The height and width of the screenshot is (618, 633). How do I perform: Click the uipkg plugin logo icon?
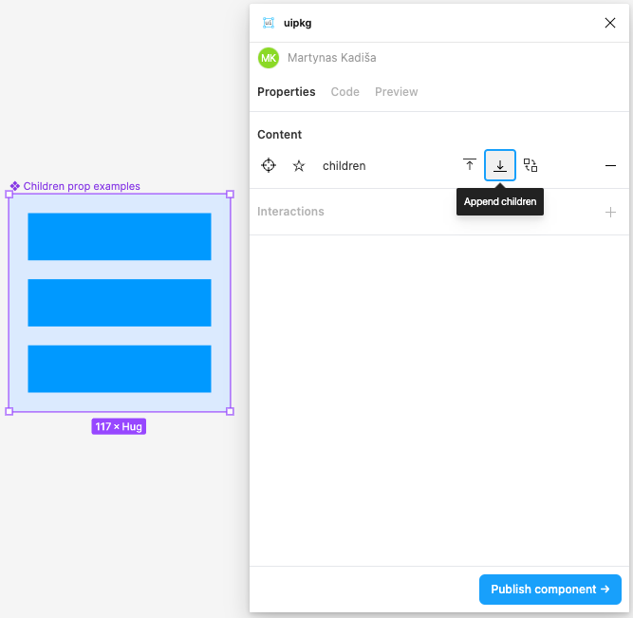pos(269,23)
